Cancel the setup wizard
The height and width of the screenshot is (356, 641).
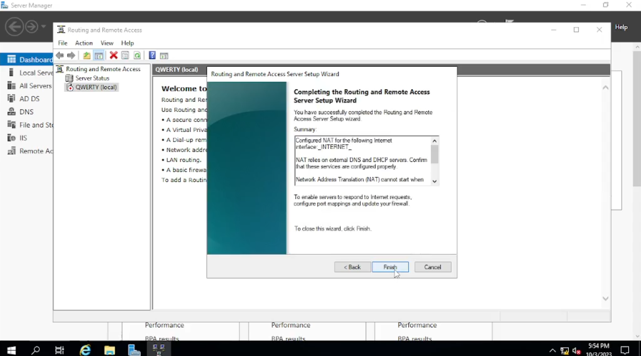pyautogui.click(x=432, y=267)
